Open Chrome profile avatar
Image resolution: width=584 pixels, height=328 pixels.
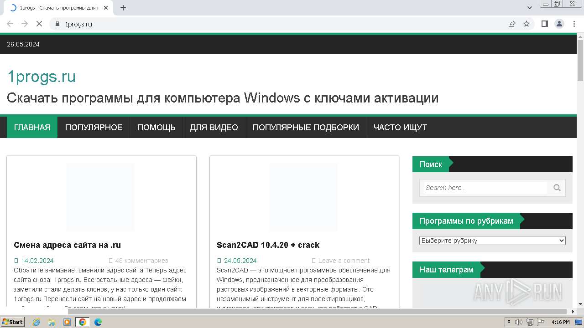pyautogui.click(x=559, y=24)
